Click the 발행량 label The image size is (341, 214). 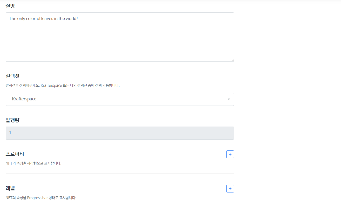(12, 120)
